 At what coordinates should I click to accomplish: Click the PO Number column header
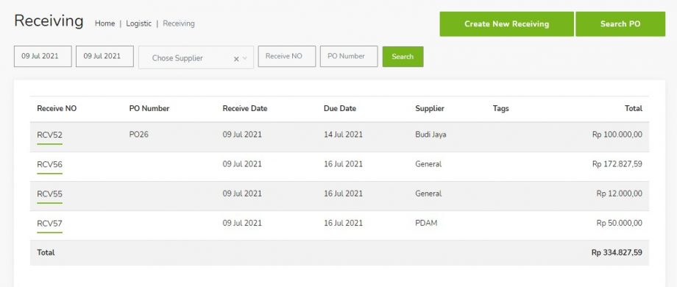[149, 109]
